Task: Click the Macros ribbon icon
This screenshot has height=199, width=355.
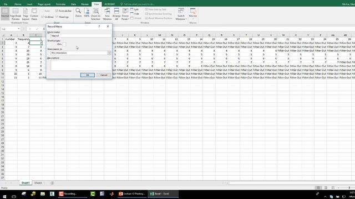Action: [193, 13]
